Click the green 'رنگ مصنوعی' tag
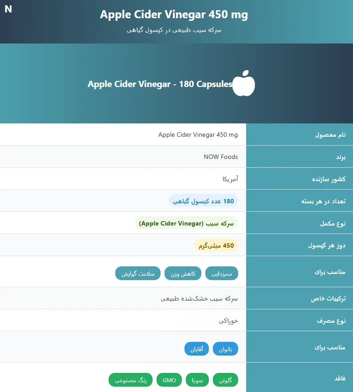 [130, 380]
